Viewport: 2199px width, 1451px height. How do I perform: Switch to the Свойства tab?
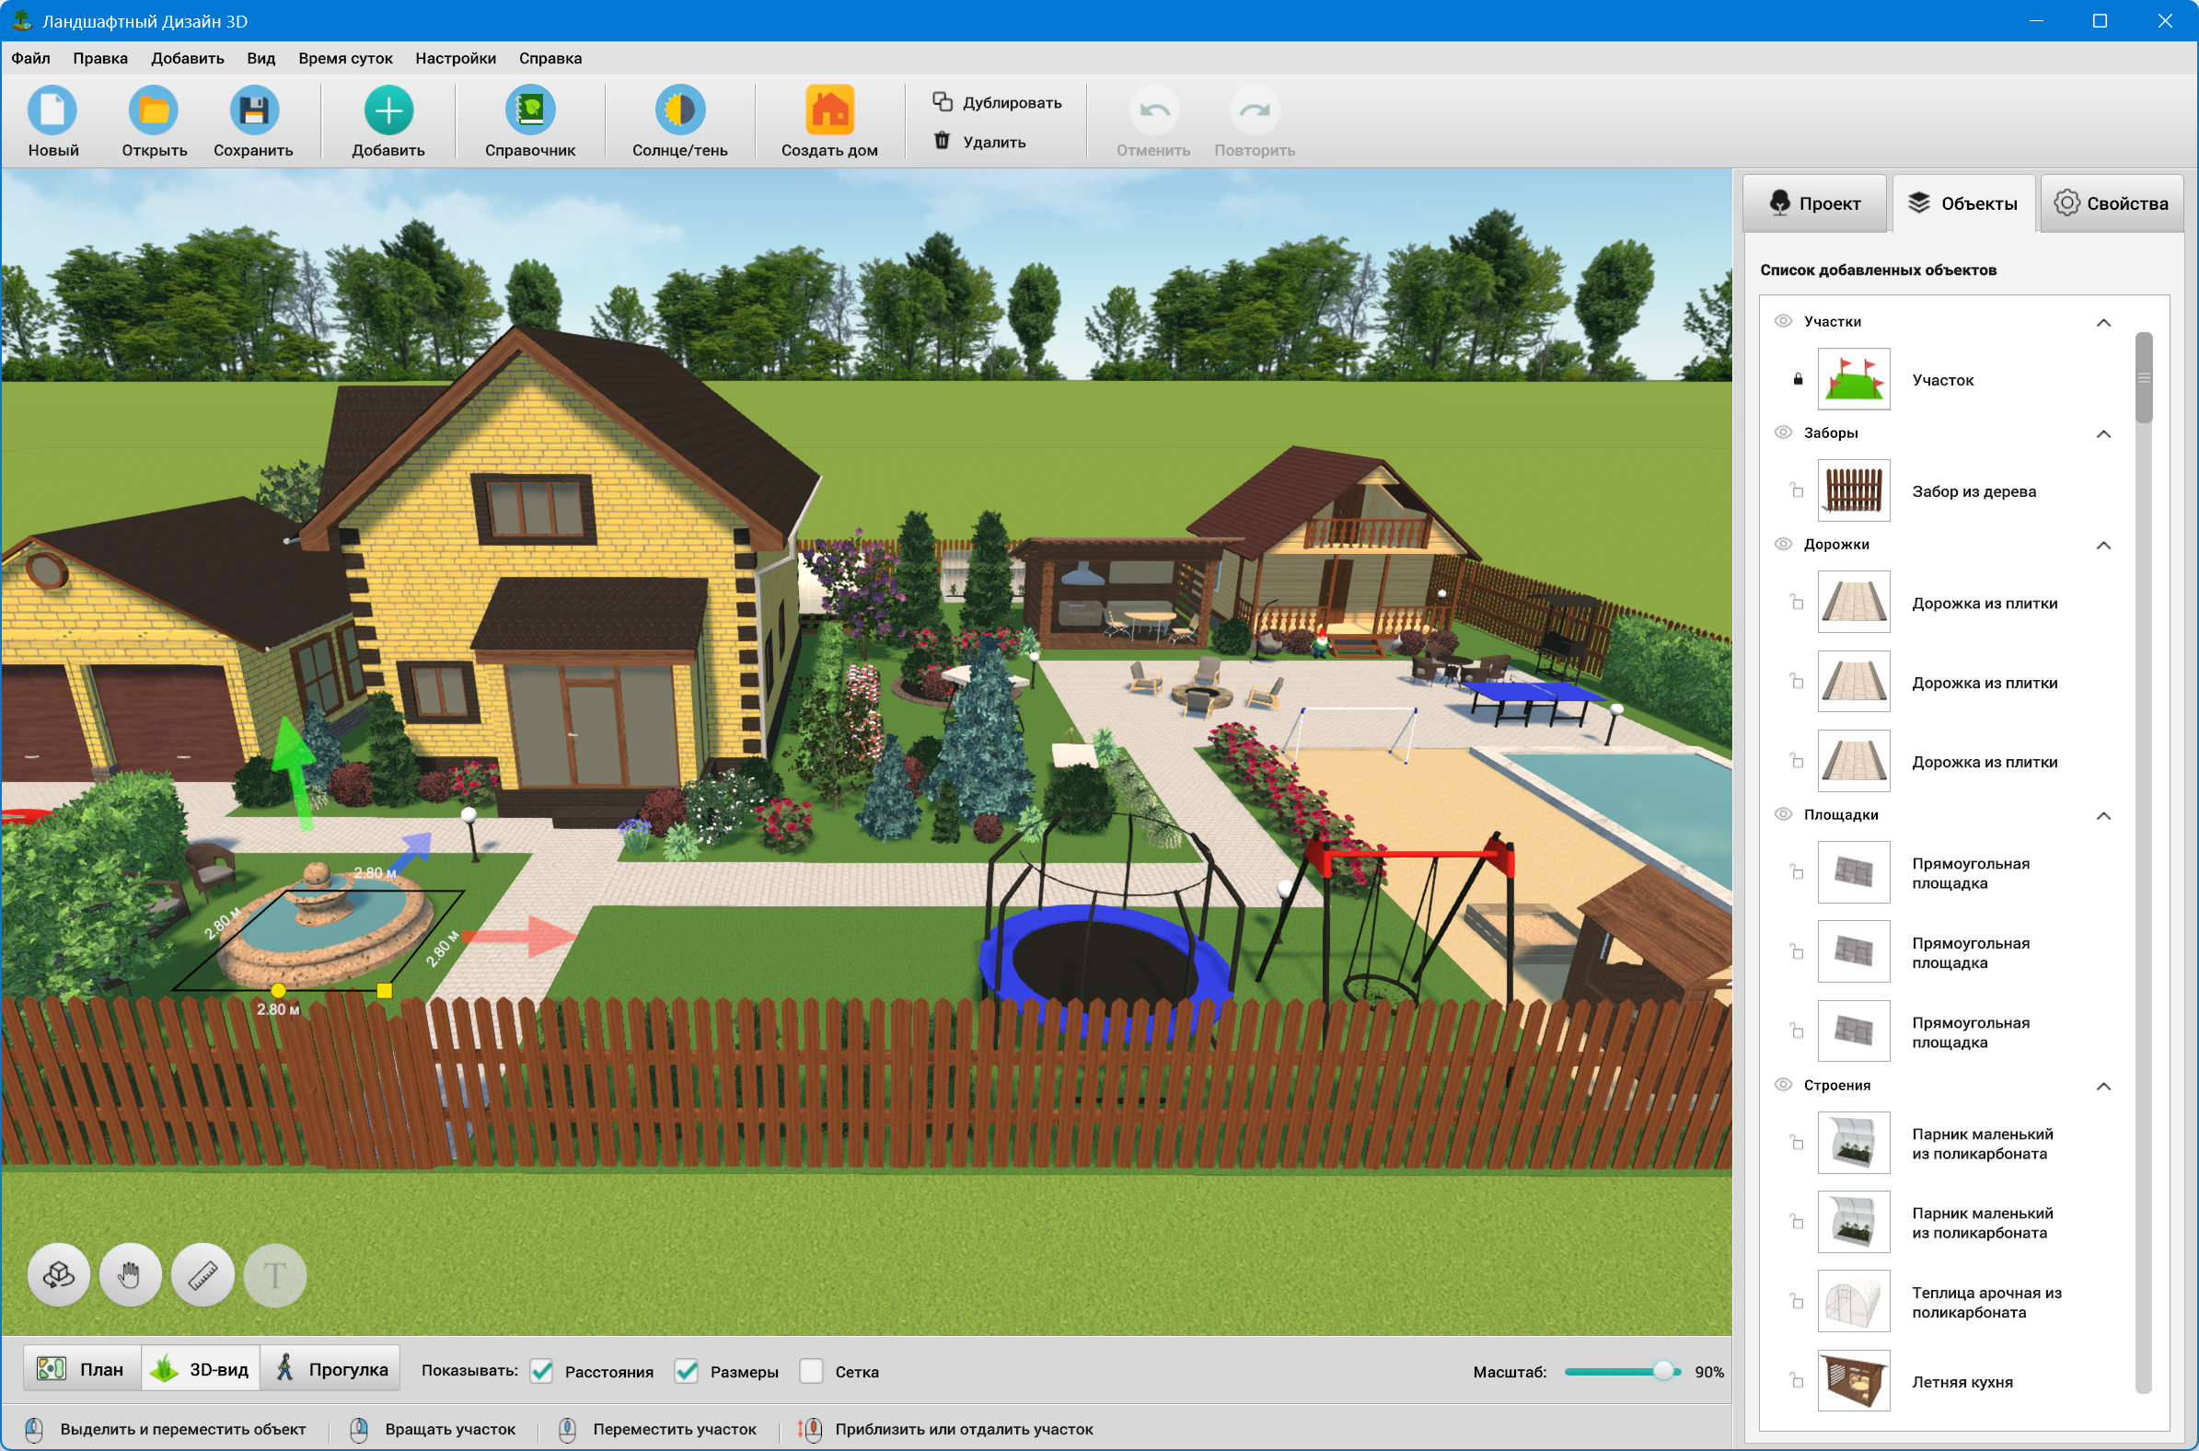pyautogui.click(x=2111, y=203)
